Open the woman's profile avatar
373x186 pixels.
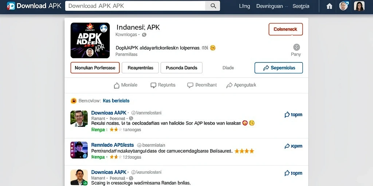click(359, 6)
